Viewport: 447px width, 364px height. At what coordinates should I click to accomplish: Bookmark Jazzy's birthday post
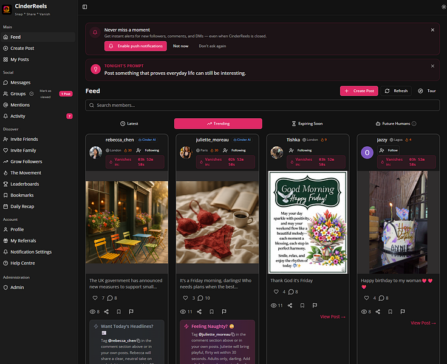390,312
